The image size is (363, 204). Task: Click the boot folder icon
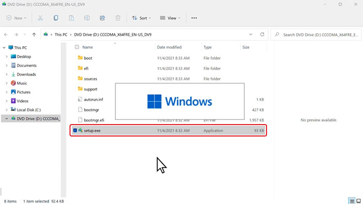pos(80,58)
